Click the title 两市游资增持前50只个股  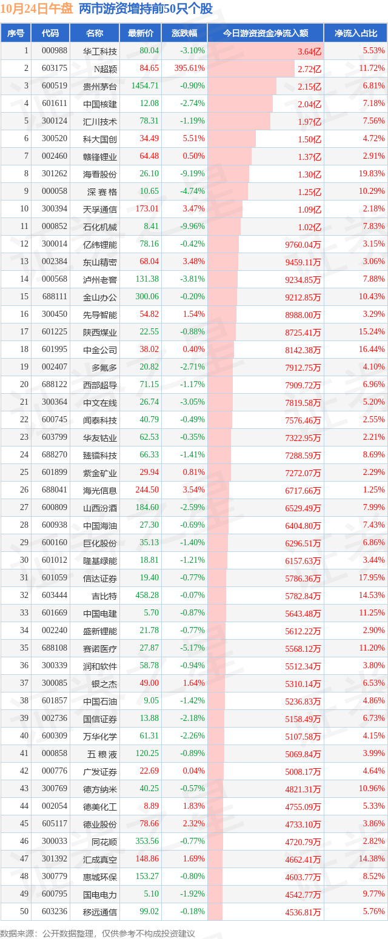coord(145,9)
